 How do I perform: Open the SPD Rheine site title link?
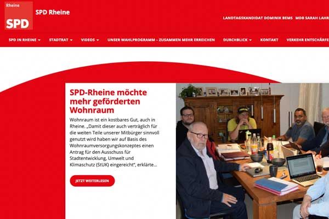[x=53, y=13]
